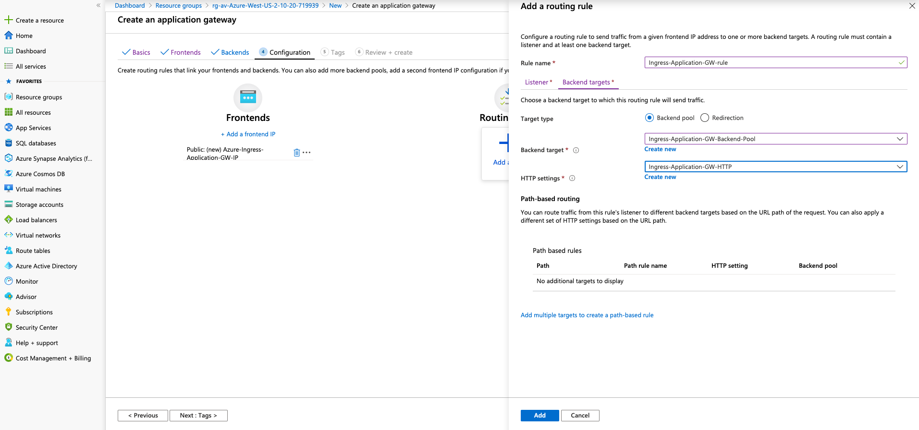Click the All resources grid icon
Screen dimensions: 919x430
[x=8, y=112]
